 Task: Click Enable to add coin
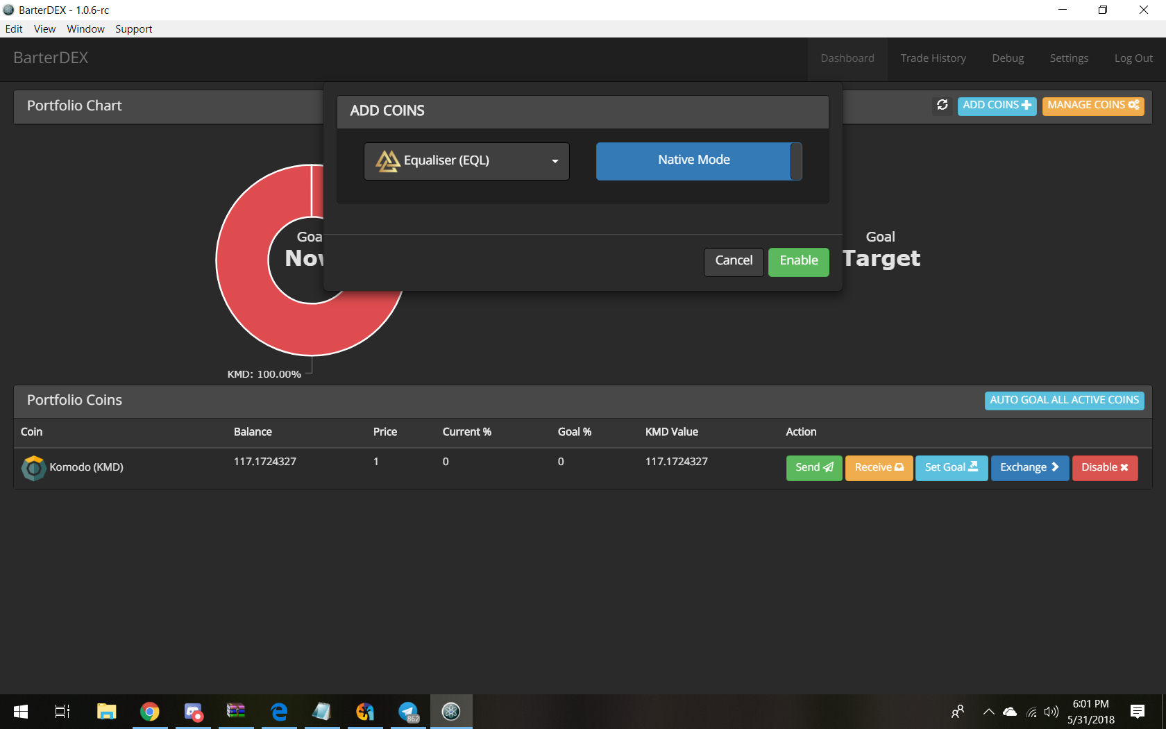point(798,262)
